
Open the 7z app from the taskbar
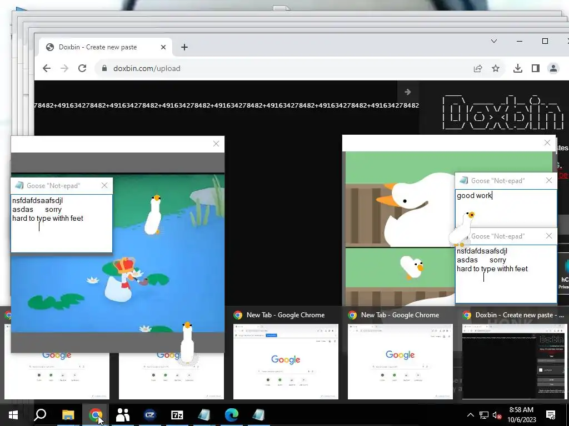coord(177,415)
